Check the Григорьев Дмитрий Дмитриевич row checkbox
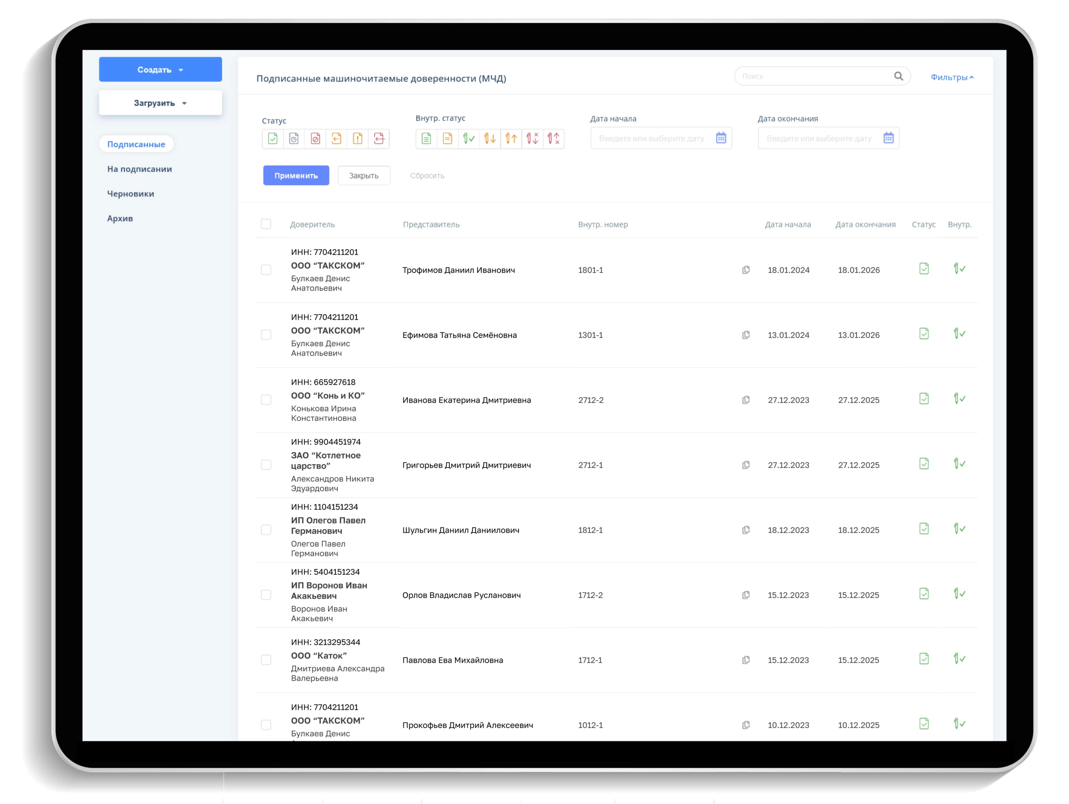Image resolution: width=1069 pixels, height=804 pixels. pyautogui.click(x=266, y=465)
